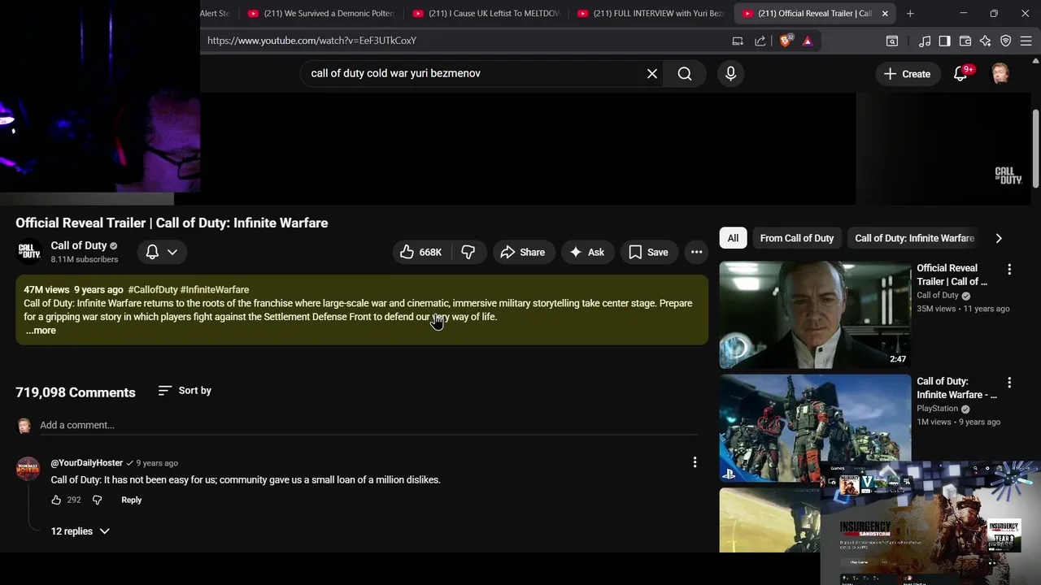Click the Add a comment field
This screenshot has width=1041, height=585.
(368, 426)
